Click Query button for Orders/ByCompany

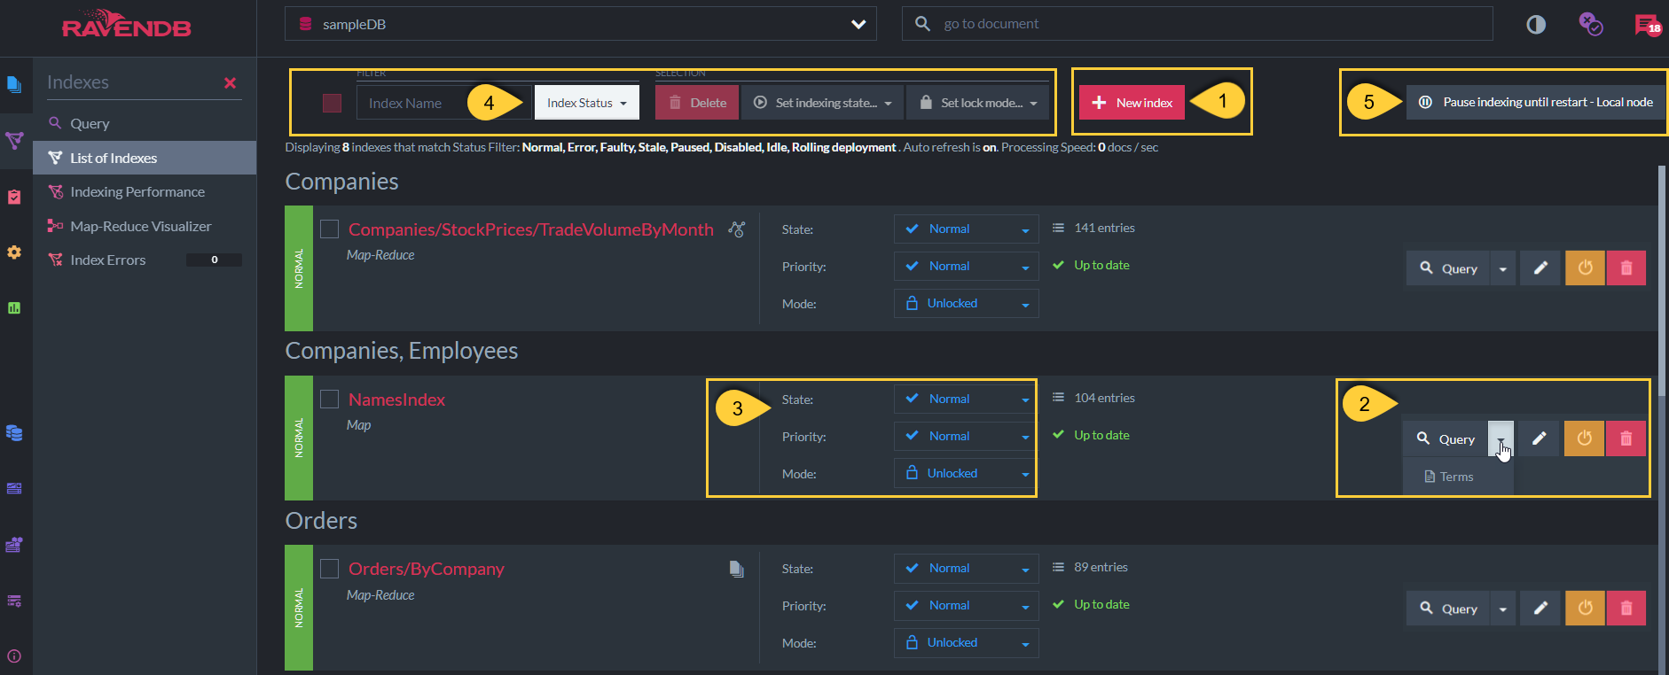[1448, 609]
